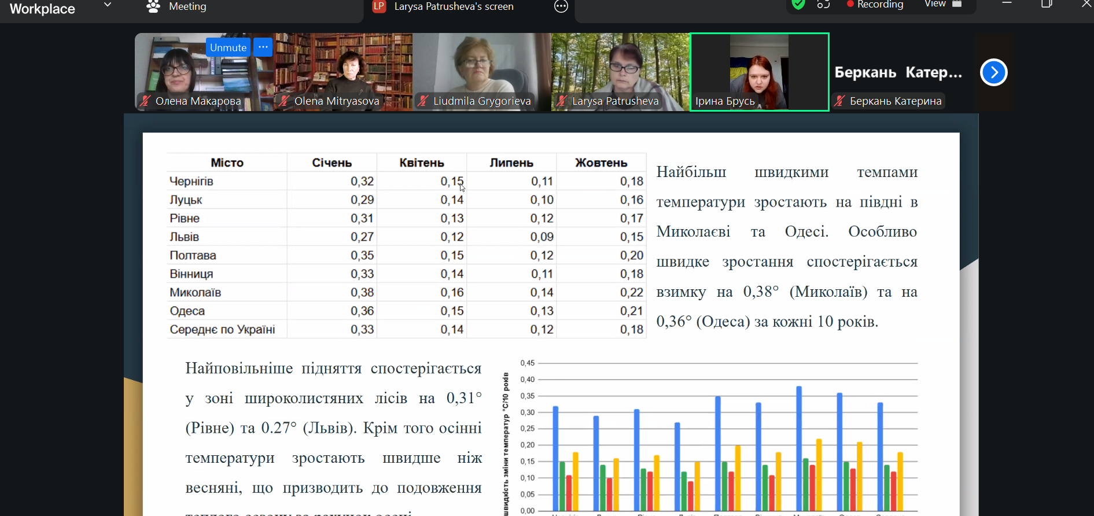Select the Larysa Patrusheva's screen tab

(x=454, y=7)
